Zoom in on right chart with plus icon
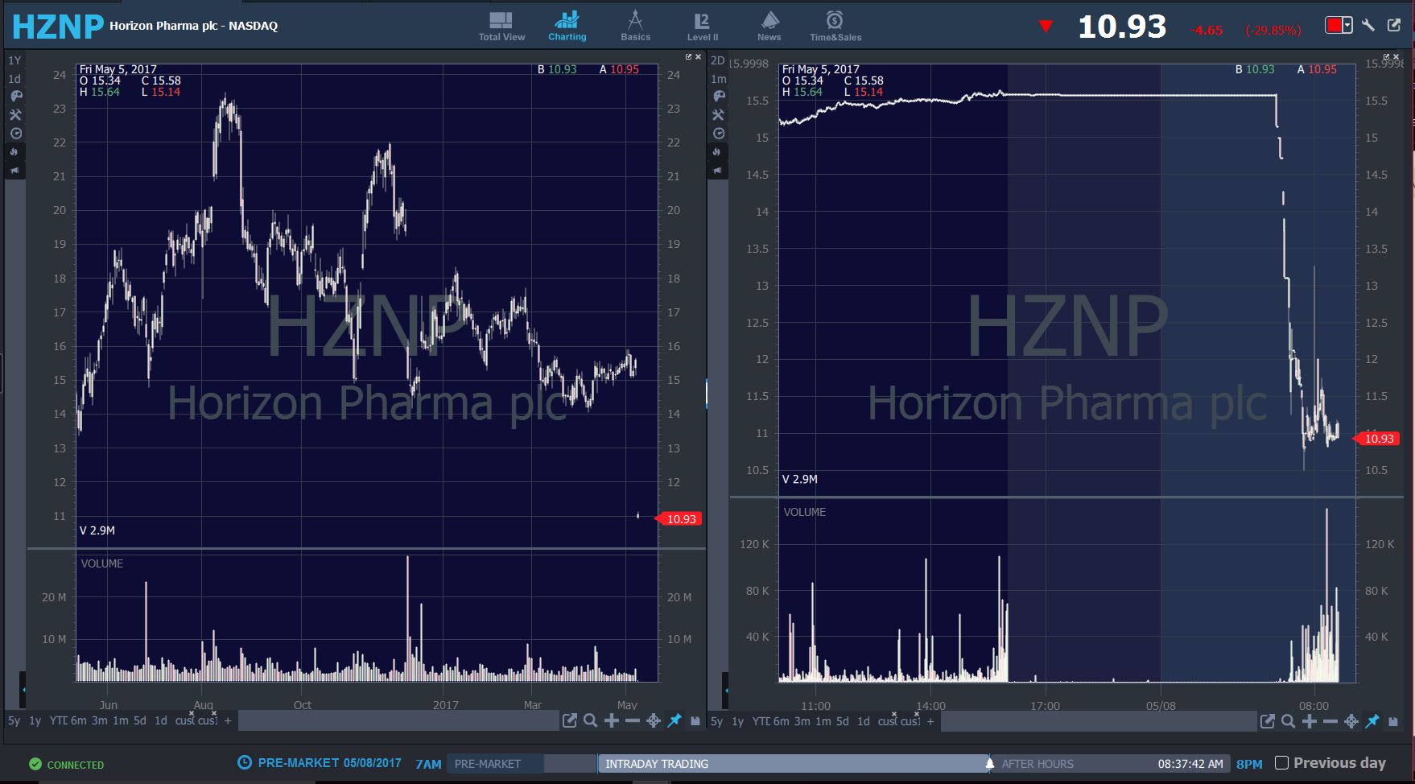 [x=1310, y=721]
